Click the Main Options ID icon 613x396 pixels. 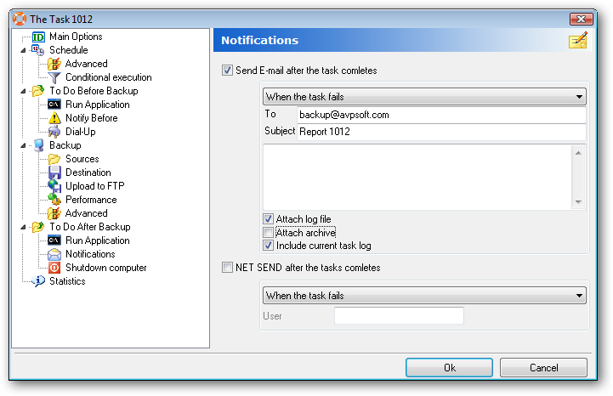click(x=38, y=37)
